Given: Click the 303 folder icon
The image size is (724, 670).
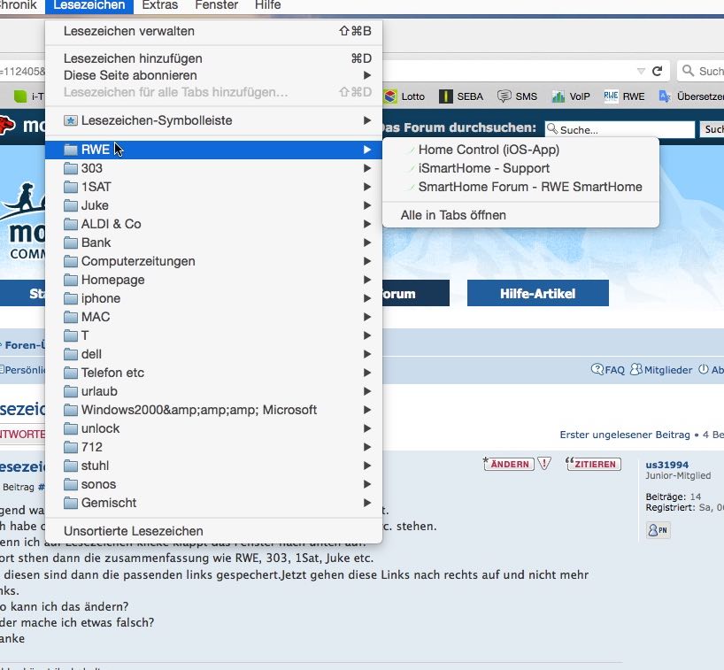Looking at the screenshot, I should click(x=71, y=168).
